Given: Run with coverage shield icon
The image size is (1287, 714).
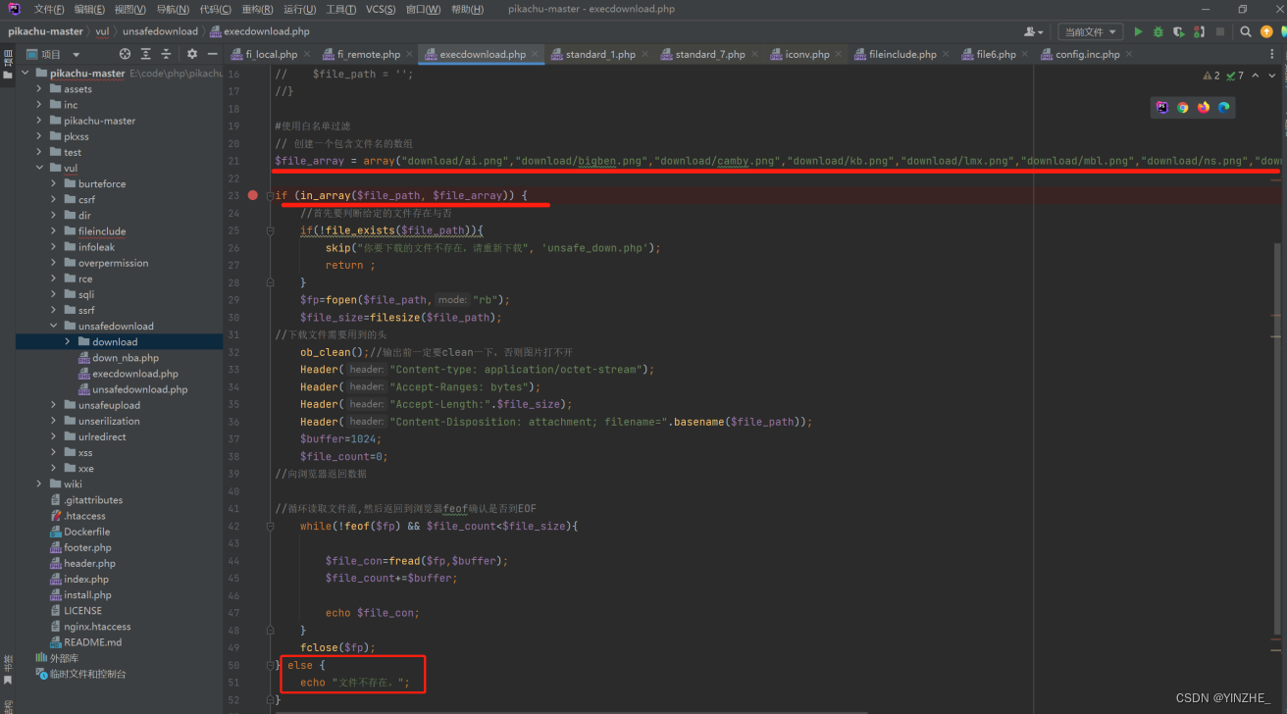Looking at the screenshot, I should [x=1179, y=31].
